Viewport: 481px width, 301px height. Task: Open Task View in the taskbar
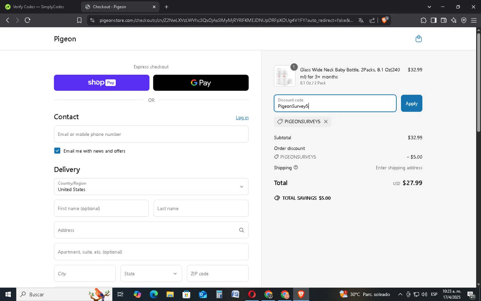121,294
